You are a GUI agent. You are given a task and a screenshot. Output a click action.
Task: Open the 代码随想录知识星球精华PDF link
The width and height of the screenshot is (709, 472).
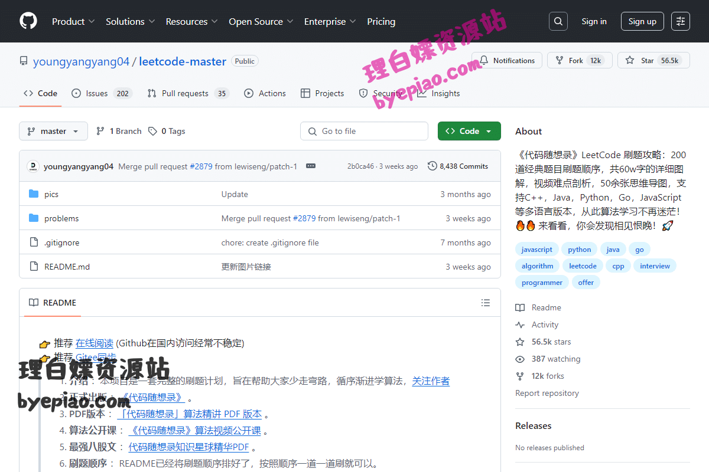coord(189,447)
